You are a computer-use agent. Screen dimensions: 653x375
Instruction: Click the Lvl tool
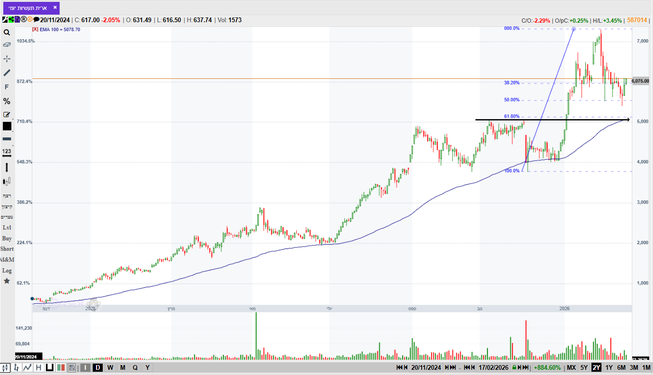pyautogui.click(x=7, y=228)
